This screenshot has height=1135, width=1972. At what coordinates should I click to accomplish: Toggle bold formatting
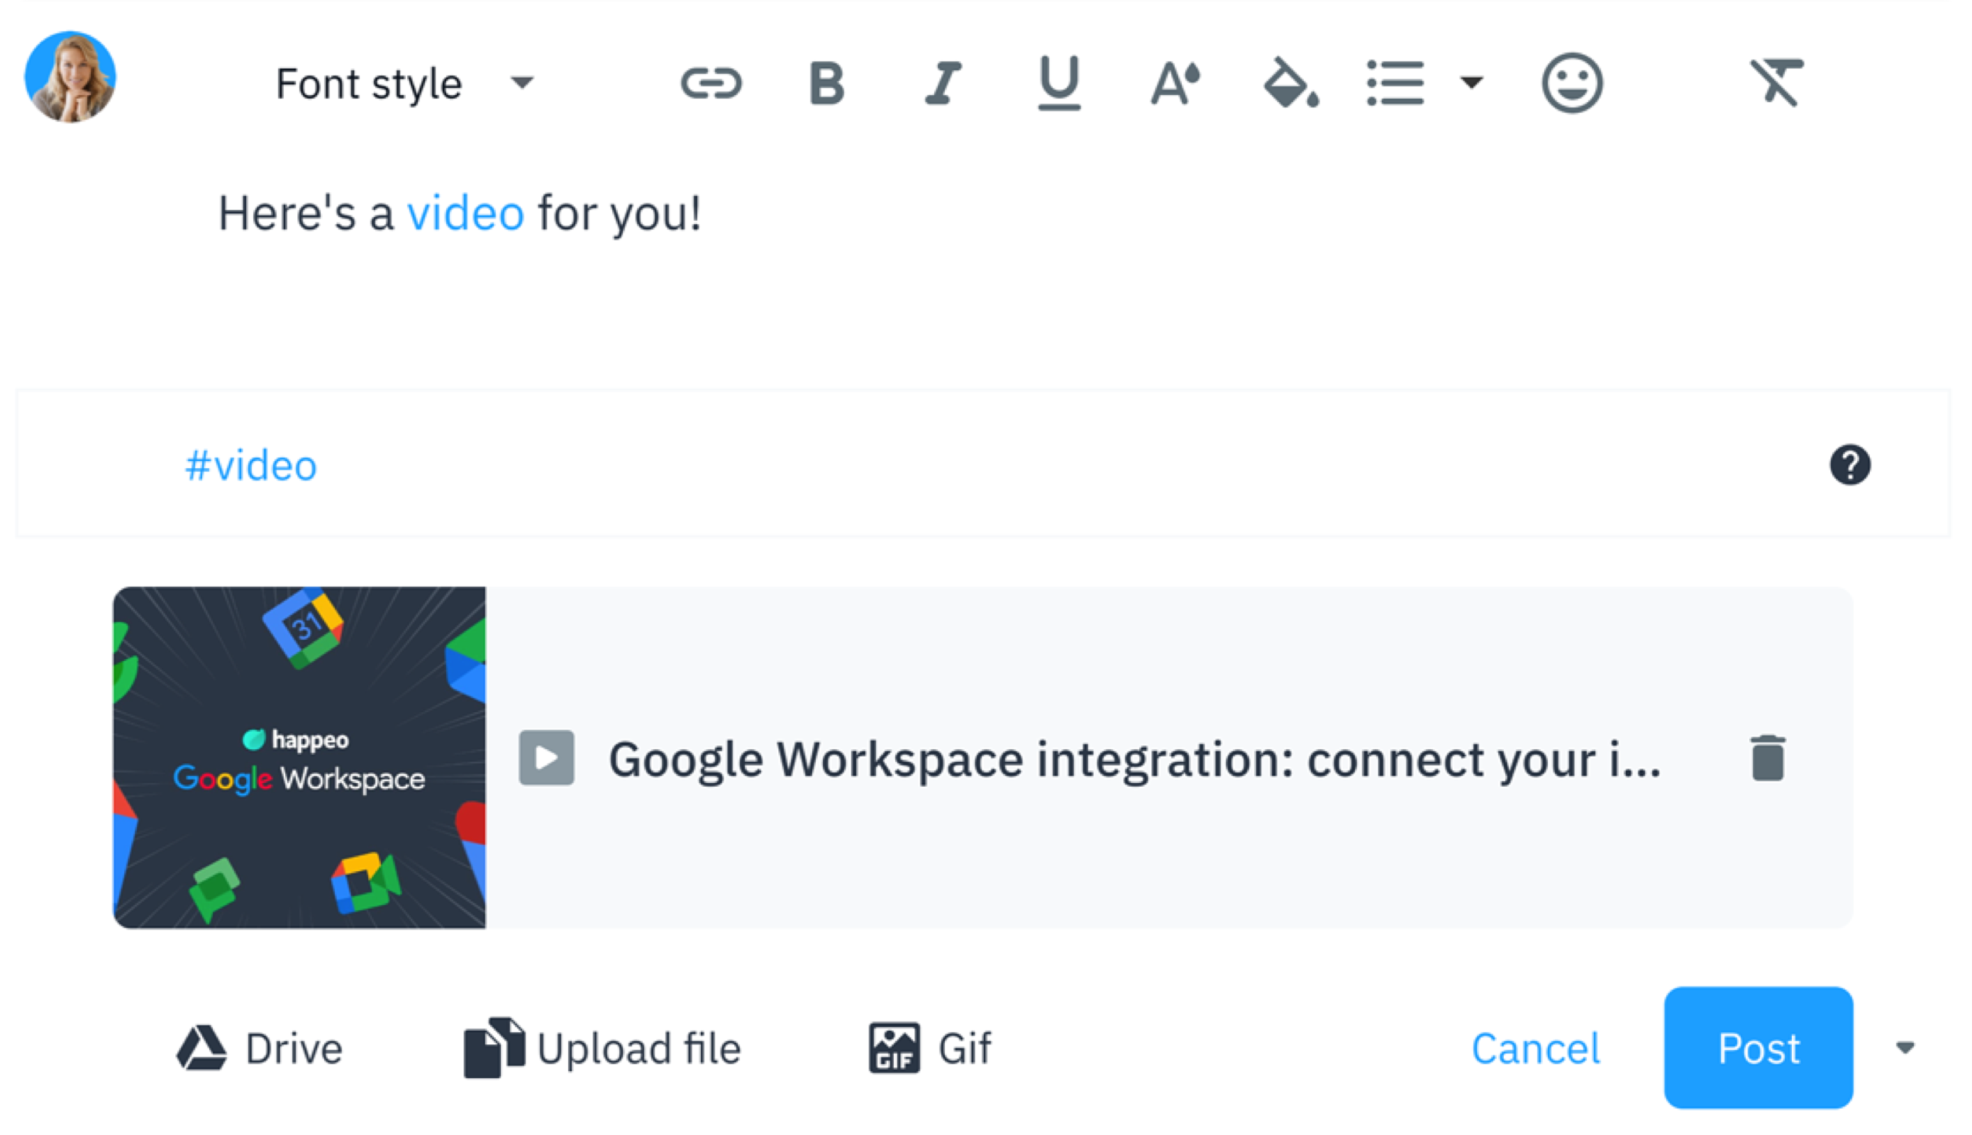(826, 82)
